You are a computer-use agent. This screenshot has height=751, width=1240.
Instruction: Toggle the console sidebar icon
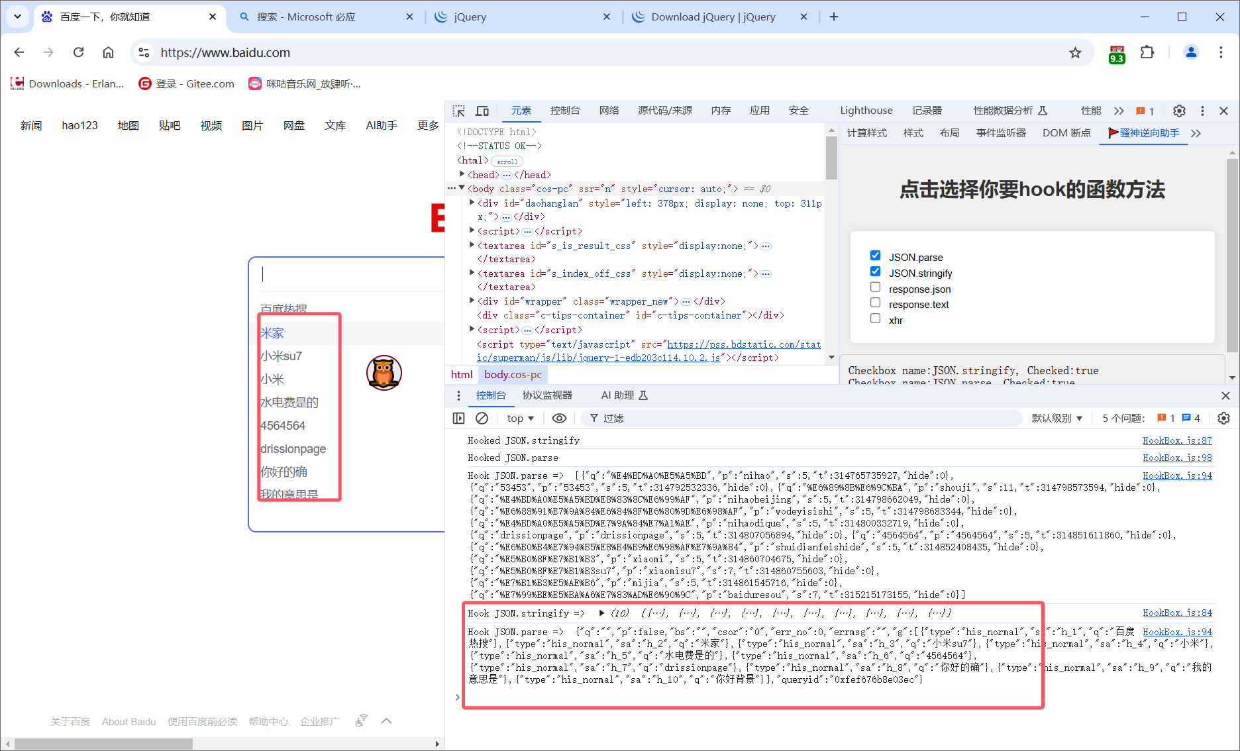pyautogui.click(x=458, y=418)
